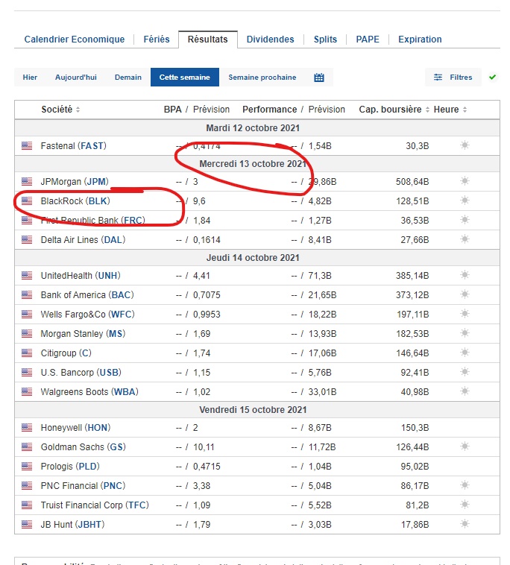Click the US flag beside Bank of America
Viewport: 510px width, 565px height.
click(x=27, y=294)
